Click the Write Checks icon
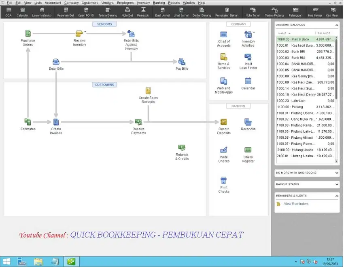Image resolution: width=344 pixels, height=267 pixels. click(x=223, y=150)
